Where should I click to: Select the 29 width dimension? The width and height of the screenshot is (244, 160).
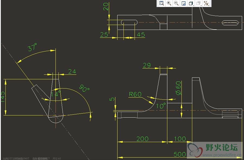tap(147, 65)
